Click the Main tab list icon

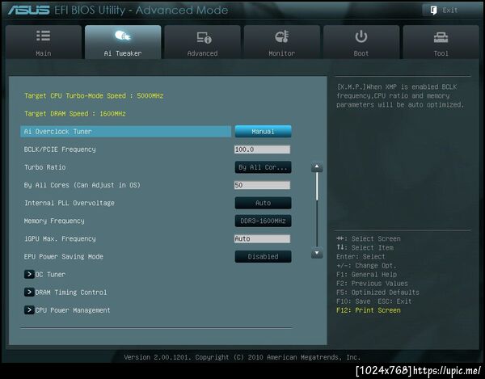pos(44,36)
